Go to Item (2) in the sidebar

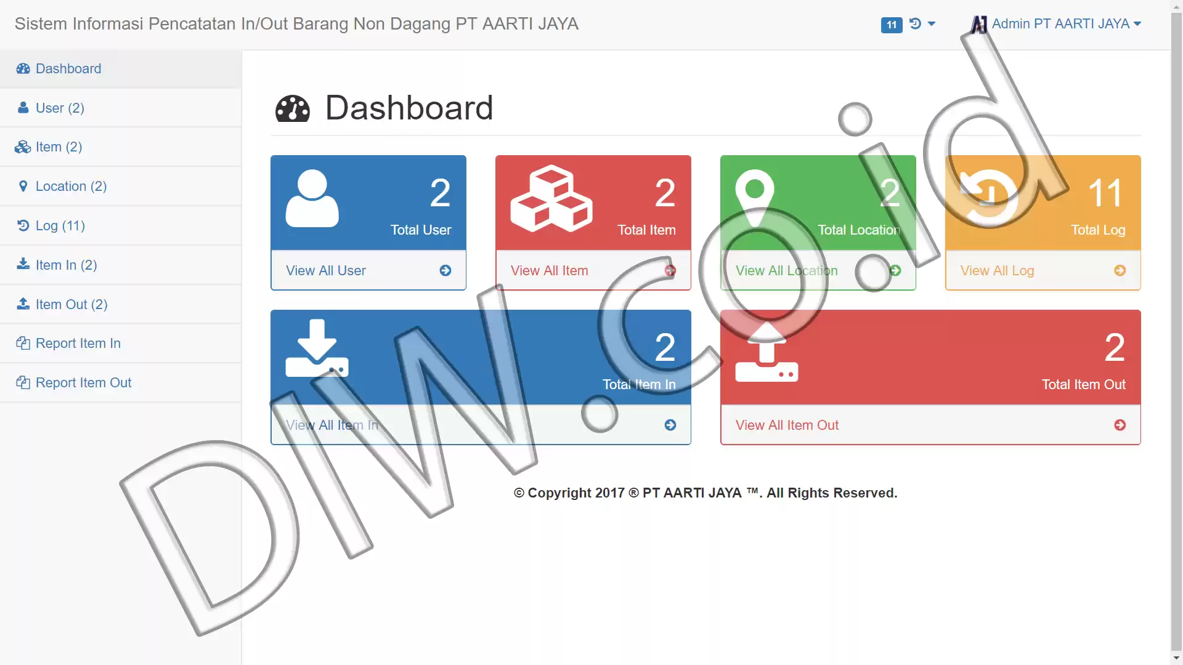point(120,147)
